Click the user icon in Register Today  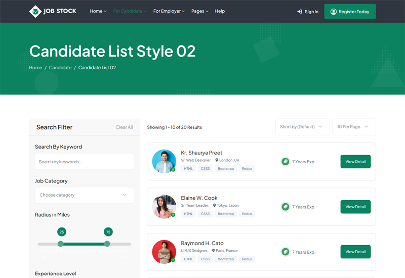[x=334, y=12]
